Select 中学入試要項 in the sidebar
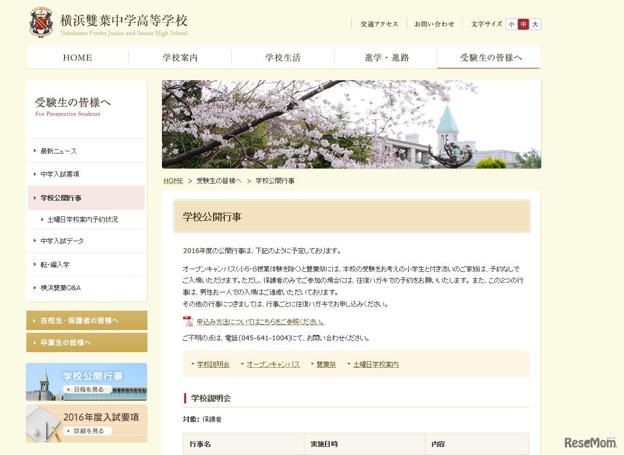 tap(87, 174)
